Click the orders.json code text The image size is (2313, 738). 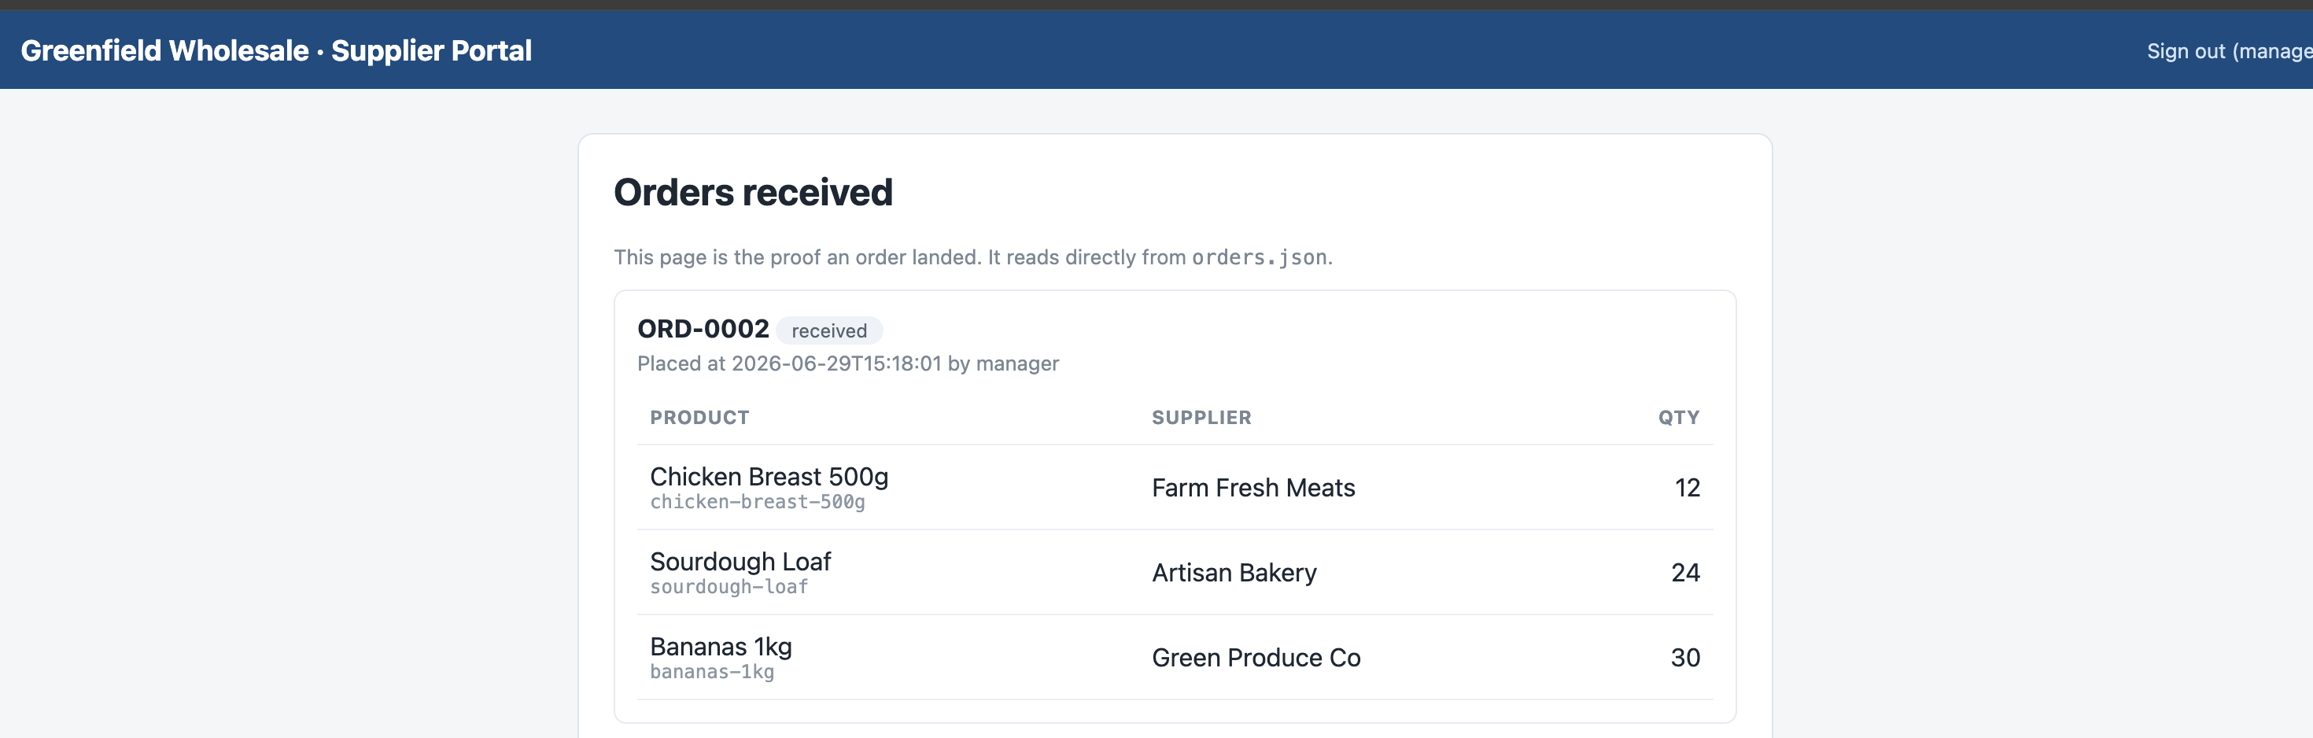[1259, 258]
